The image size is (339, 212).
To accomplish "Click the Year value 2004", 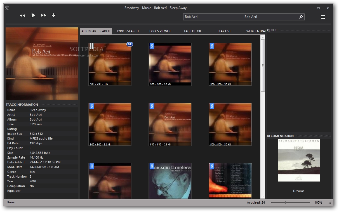I will click(33, 181).
